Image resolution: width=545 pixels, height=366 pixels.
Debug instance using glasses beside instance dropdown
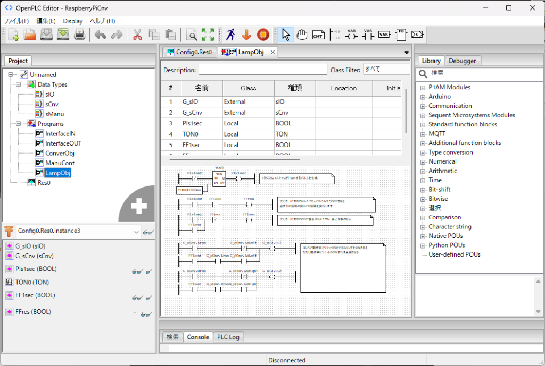pos(148,232)
